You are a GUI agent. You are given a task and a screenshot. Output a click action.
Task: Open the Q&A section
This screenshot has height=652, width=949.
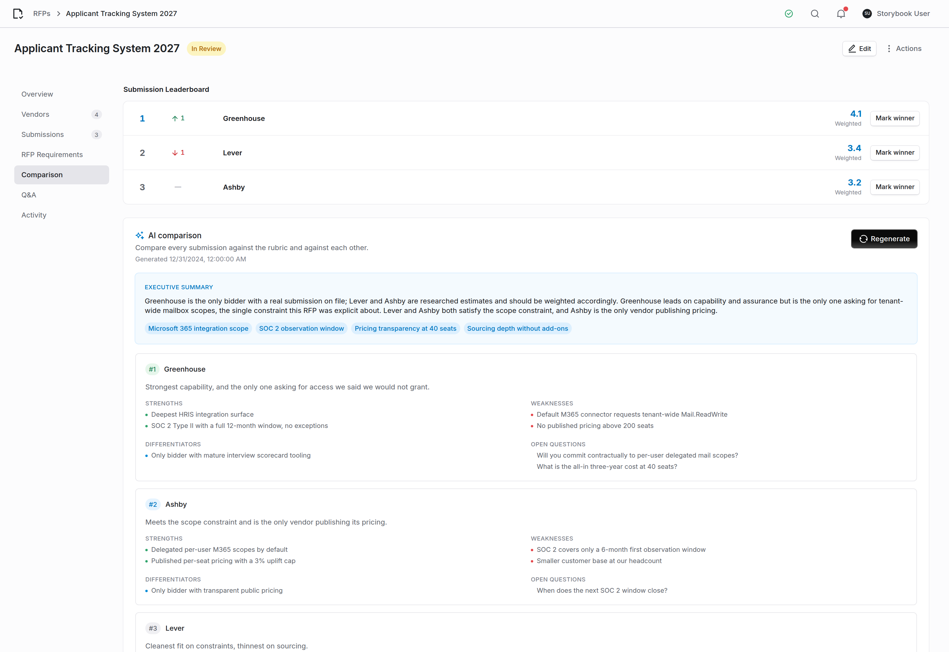61,195
